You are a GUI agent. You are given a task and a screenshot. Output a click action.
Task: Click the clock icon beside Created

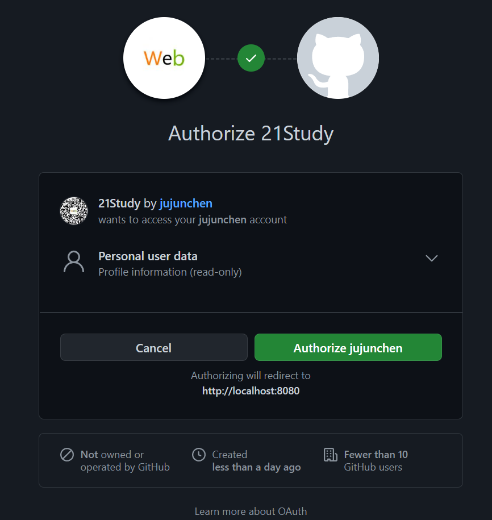199,455
